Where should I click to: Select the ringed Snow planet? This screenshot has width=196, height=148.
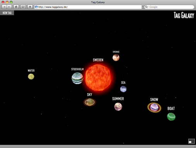tap(154, 107)
